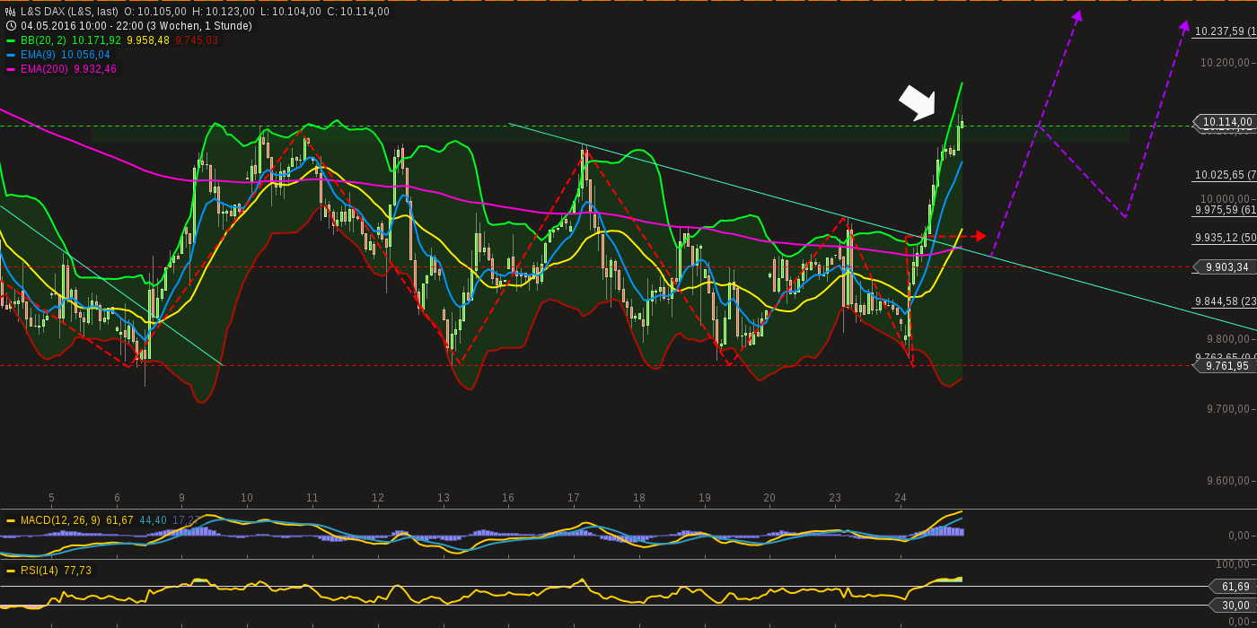Click the clock icon before the date range
Screen dimensions: 1257x628
point(11,26)
